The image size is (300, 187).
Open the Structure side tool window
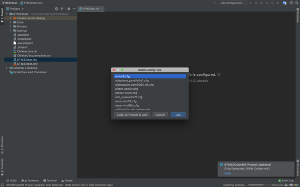coord(2,145)
